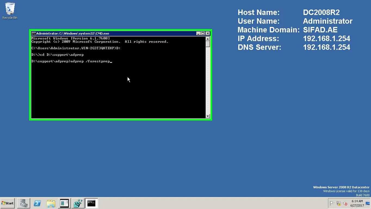Click the teal cubes icon in taskbar
Screen dimensions: 371x209
click(x=78, y=203)
